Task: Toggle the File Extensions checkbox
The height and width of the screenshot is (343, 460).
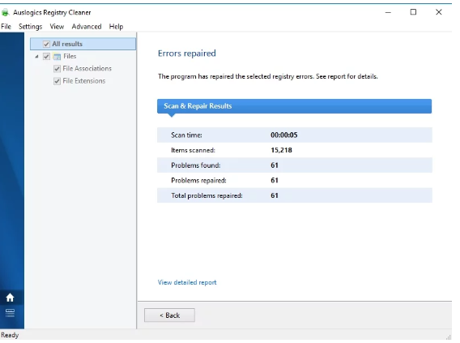Action: (57, 81)
